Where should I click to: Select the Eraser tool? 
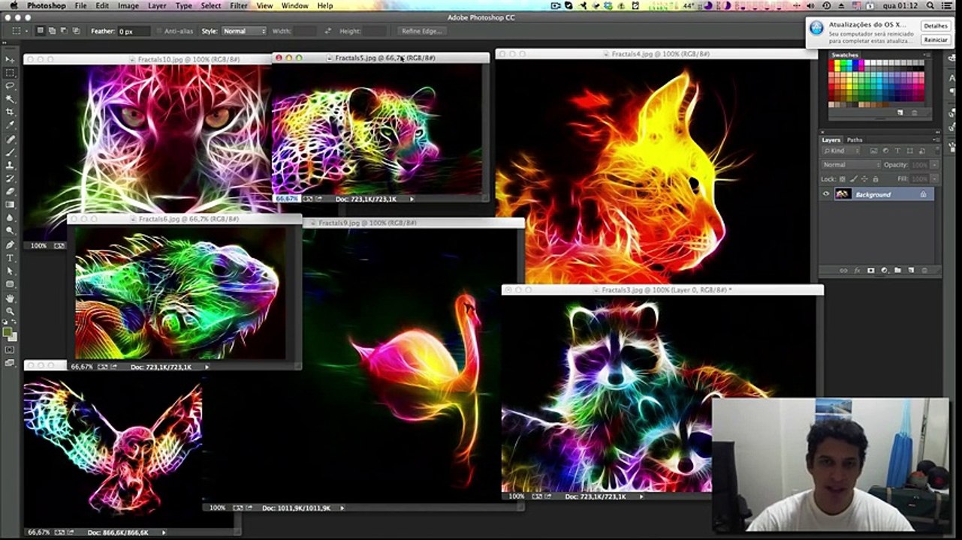[x=10, y=191]
